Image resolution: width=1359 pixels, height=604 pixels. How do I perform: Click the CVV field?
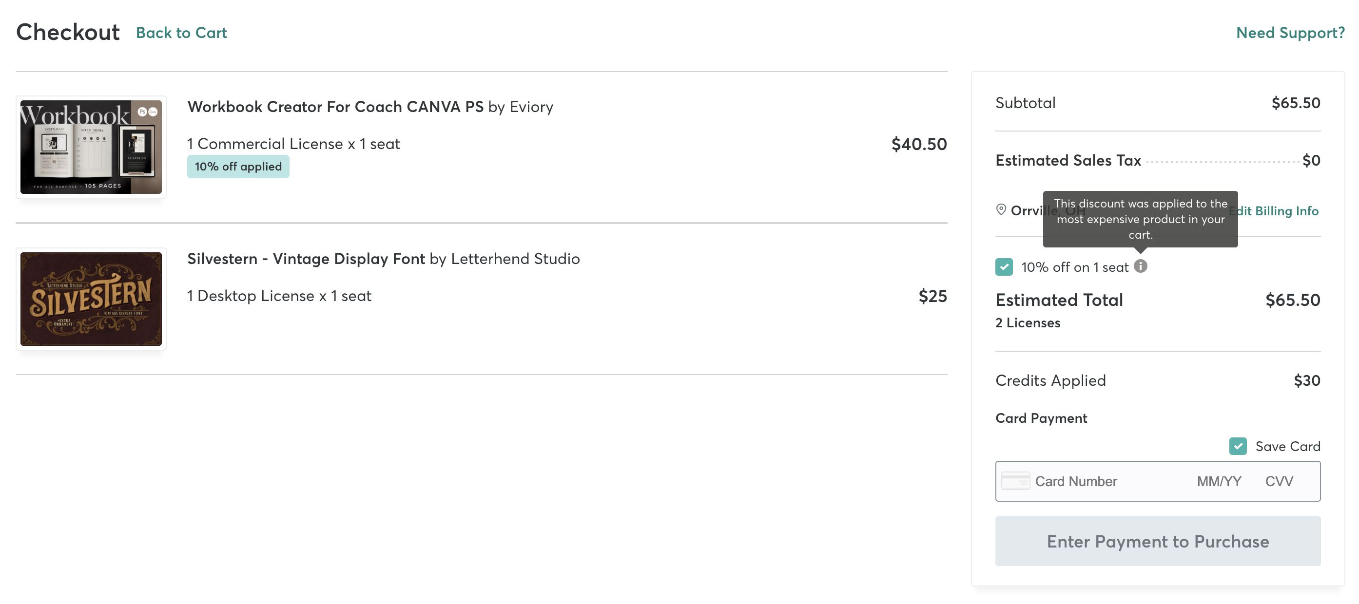[1279, 481]
